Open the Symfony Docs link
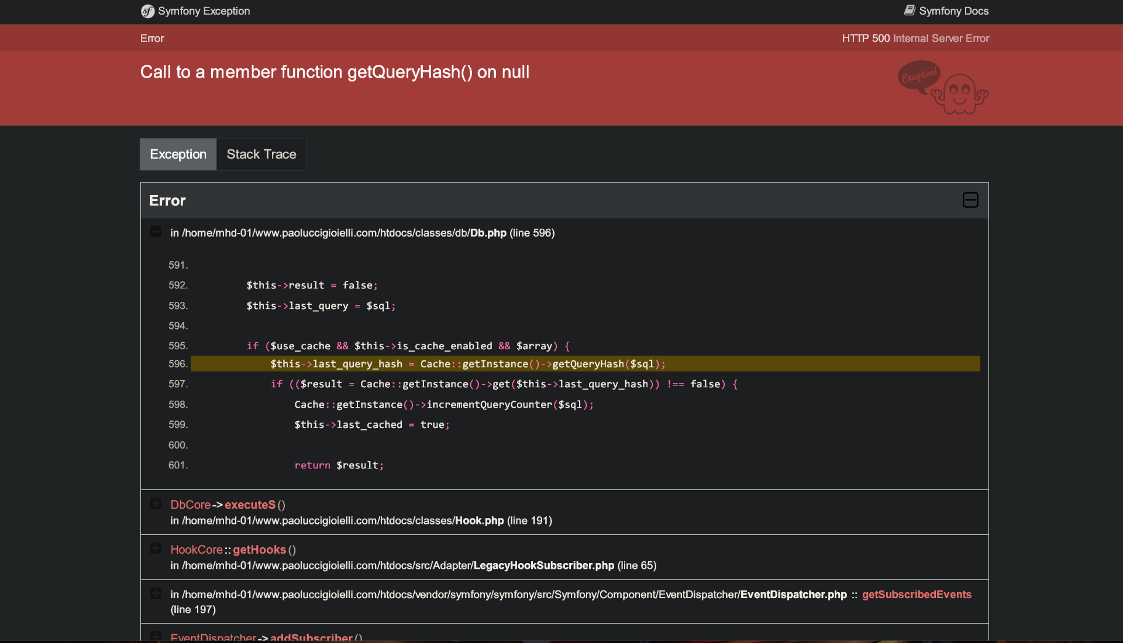Image resolution: width=1123 pixels, height=643 pixels. click(946, 11)
